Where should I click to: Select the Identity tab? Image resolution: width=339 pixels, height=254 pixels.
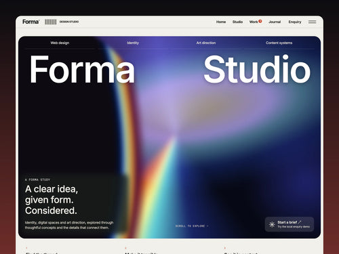[133, 43]
